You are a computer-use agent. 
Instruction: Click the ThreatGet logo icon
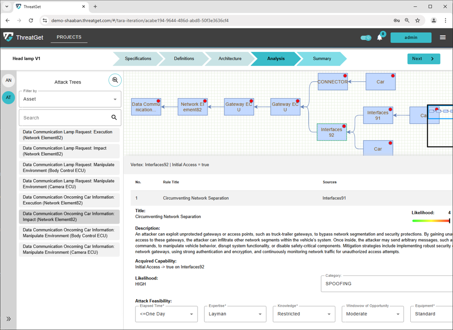point(7,37)
